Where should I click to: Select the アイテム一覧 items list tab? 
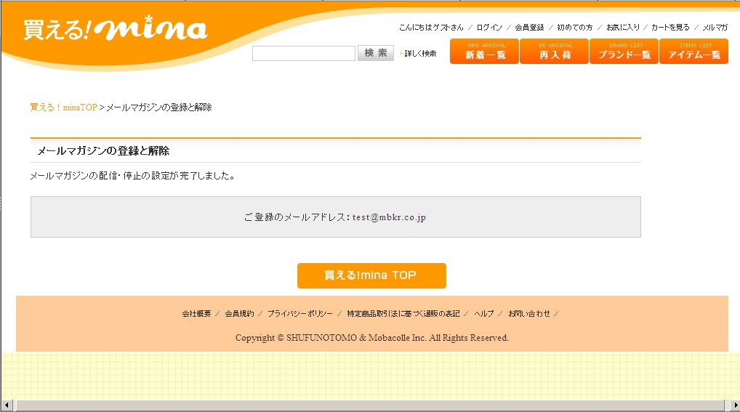click(x=693, y=52)
